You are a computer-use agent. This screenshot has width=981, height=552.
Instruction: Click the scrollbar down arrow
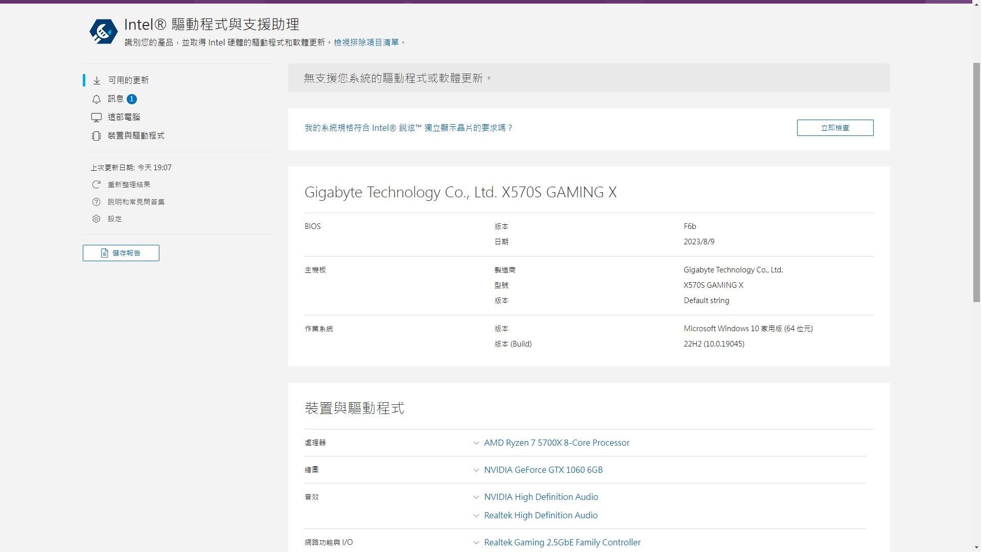click(976, 547)
